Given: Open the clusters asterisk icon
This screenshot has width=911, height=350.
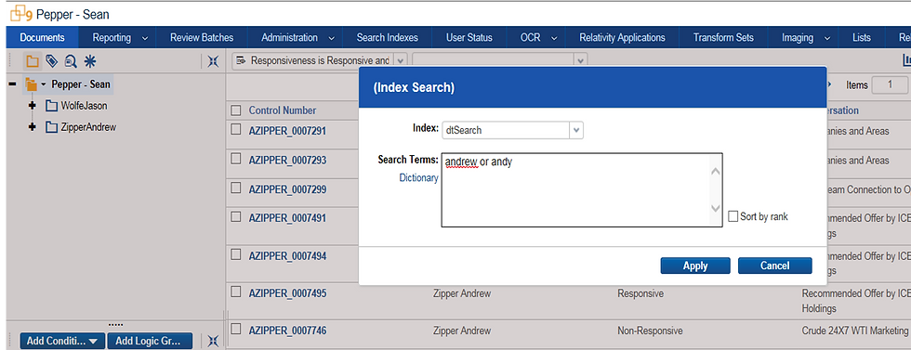Looking at the screenshot, I should point(89,61).
